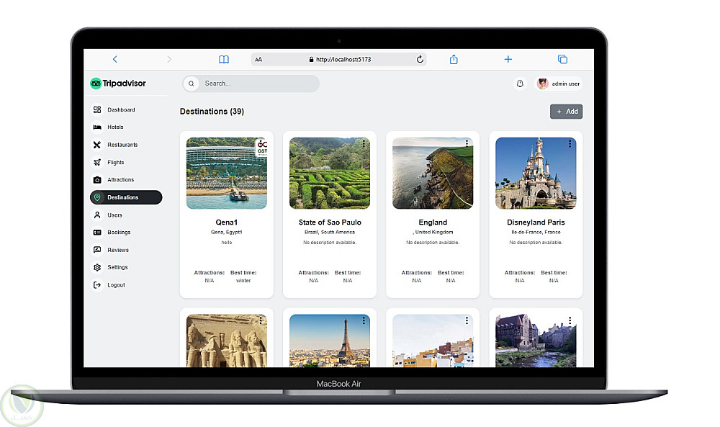Viewport: 720px width, 427px height.
Task: Show the browser tabs overview icon
Action: point(562,59)
